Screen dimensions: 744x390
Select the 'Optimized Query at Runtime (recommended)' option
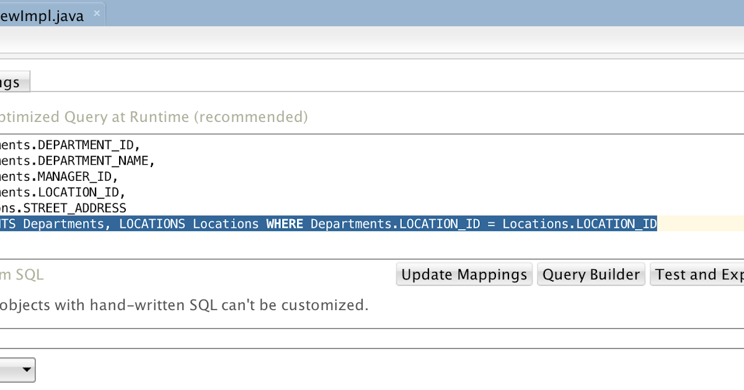(x=155, y=116)
